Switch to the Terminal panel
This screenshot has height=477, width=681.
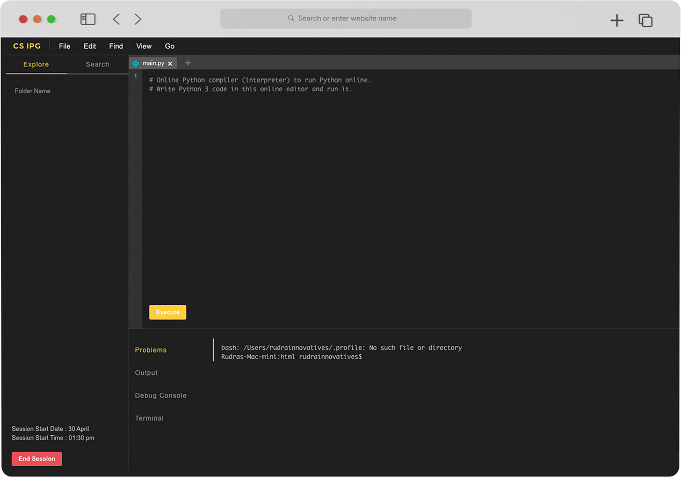[x=149, y=418]
